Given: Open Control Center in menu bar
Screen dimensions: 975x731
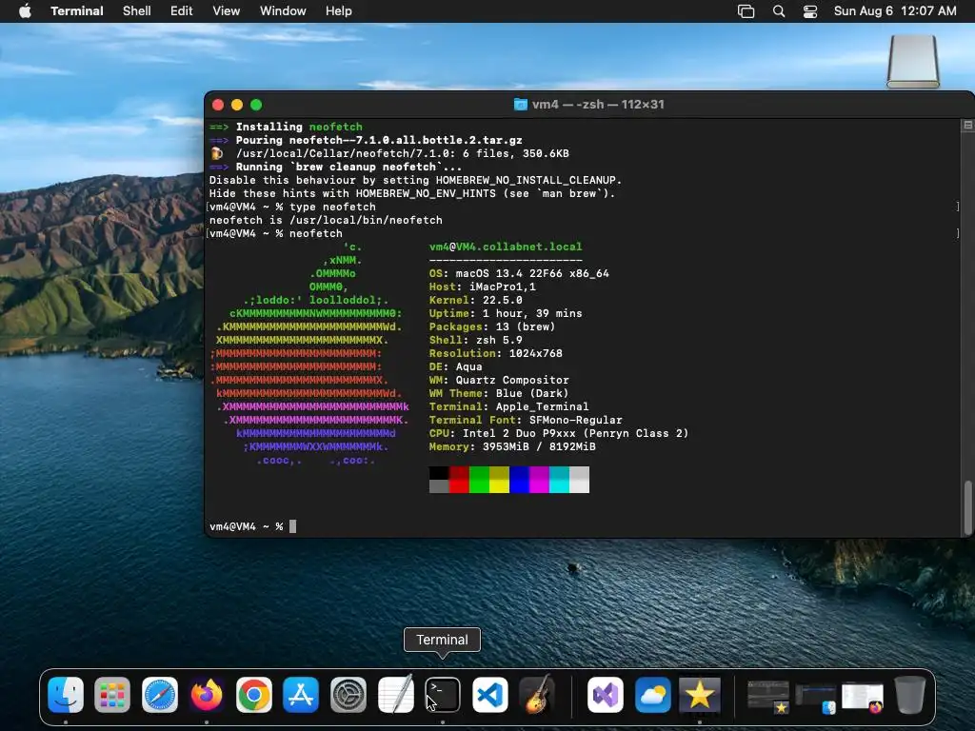Looking at the screenshot, I should (810, 11).
